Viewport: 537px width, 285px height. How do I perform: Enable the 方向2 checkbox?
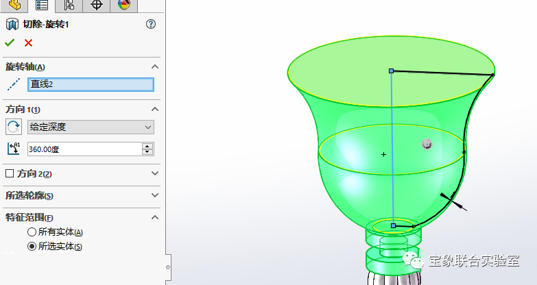pos(10,173)
